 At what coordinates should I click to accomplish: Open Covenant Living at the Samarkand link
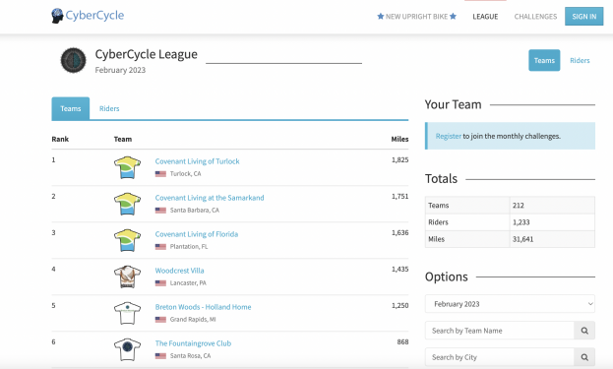(x=210, y=198)
